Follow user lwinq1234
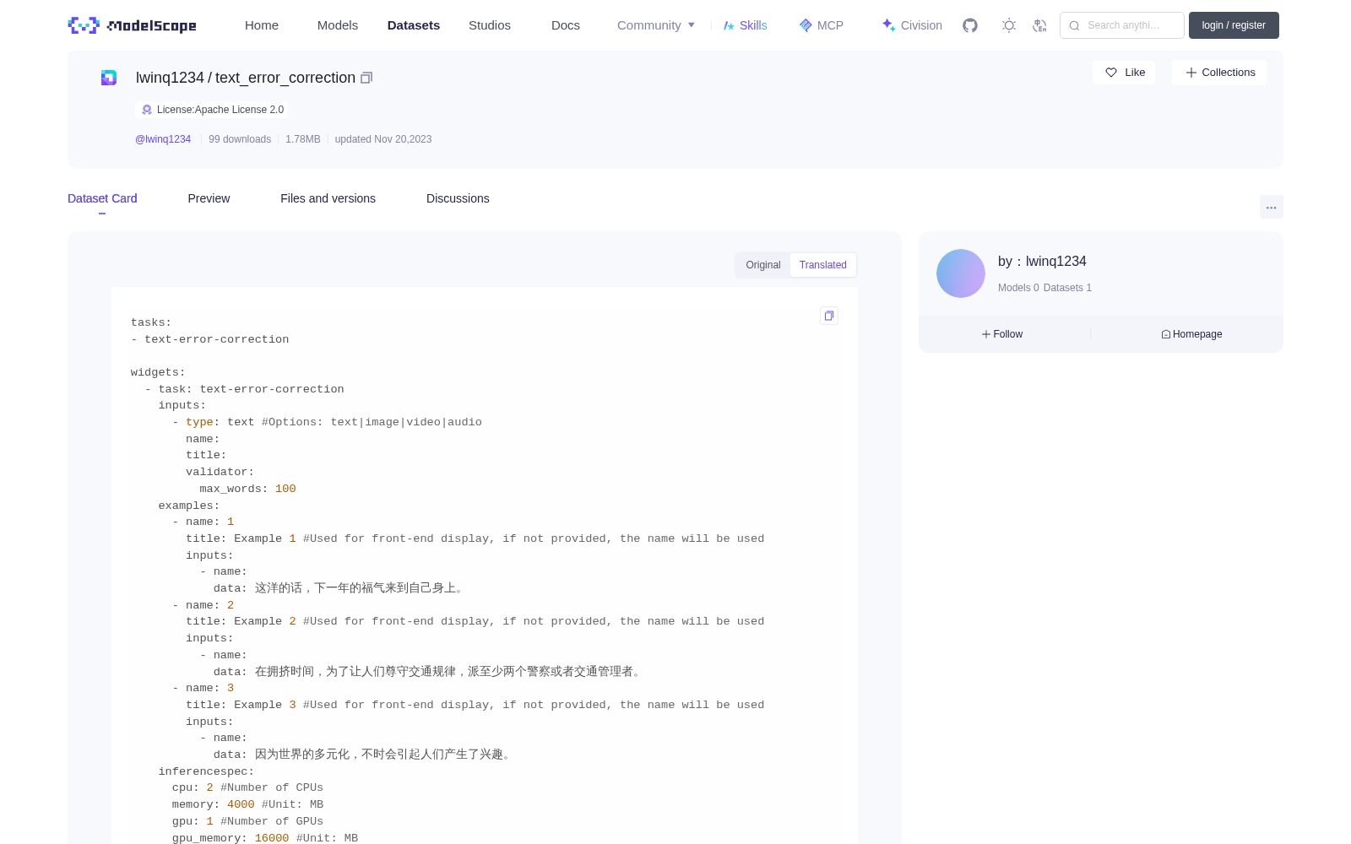Viewport: 1351px width, 844px height. [1002, 334]
